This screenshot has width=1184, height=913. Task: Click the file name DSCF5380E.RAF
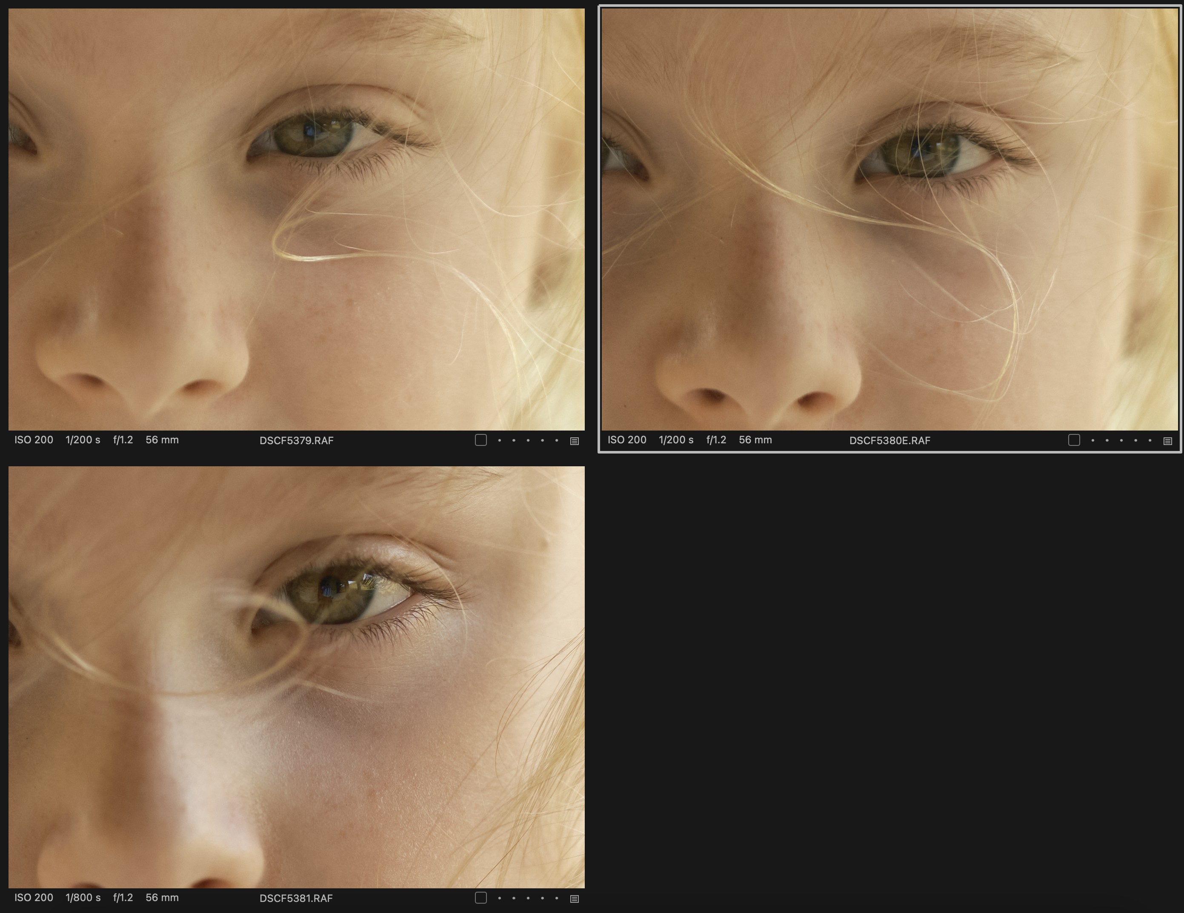click(889, 440)
